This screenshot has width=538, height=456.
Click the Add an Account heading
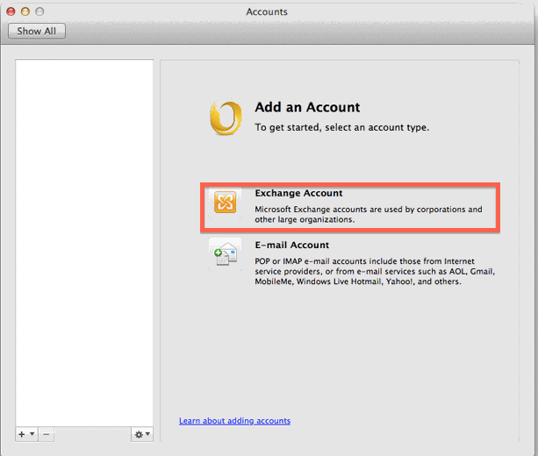(x=307, y=107)
